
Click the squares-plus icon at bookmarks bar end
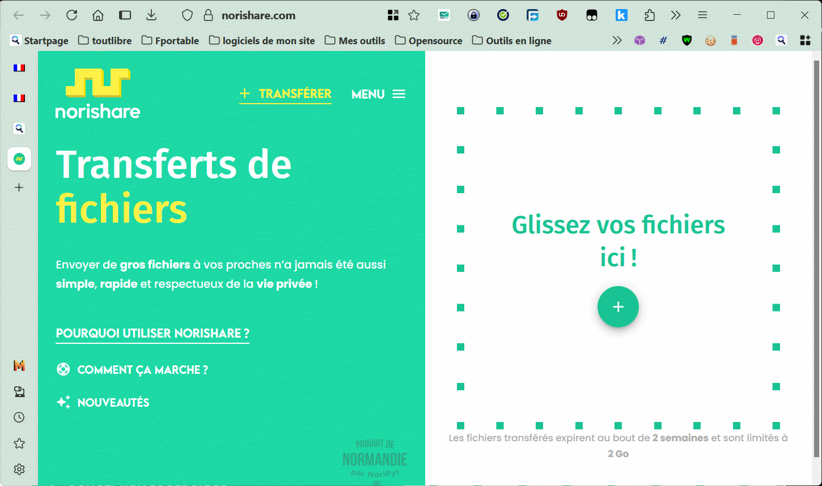(x=805, y=41)
